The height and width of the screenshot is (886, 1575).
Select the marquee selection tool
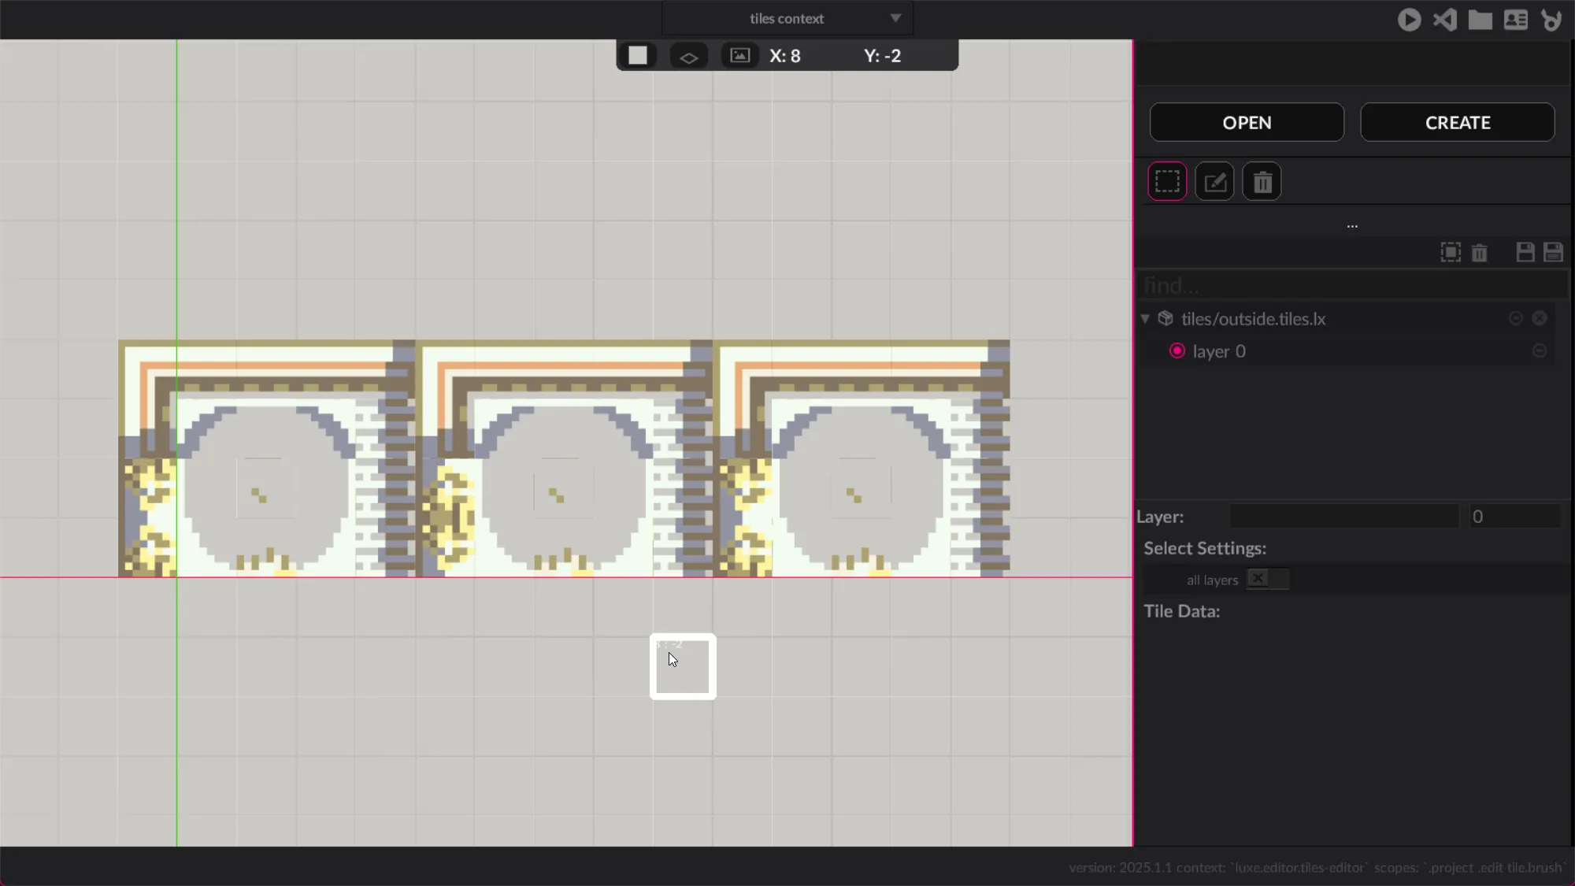1167,182
